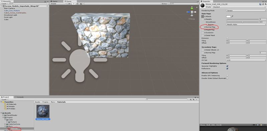
Task: Switch to the Game tab
Action: (54, 1)
